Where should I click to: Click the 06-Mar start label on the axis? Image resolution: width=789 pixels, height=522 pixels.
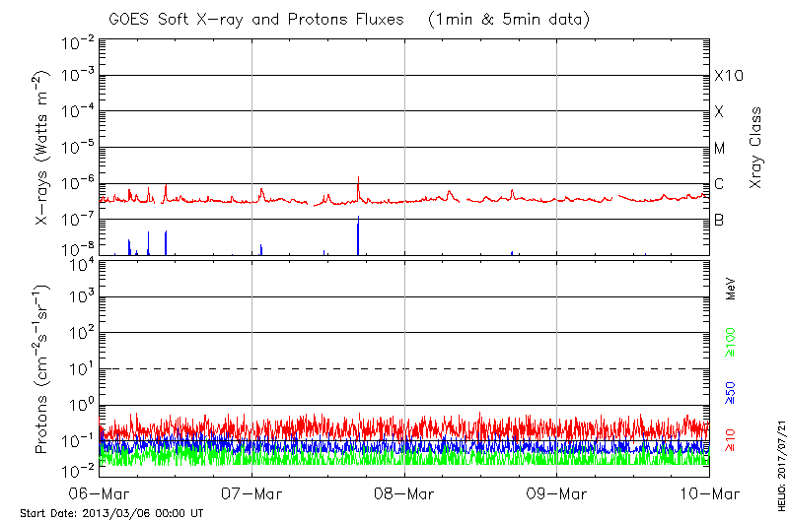[101, 493]
